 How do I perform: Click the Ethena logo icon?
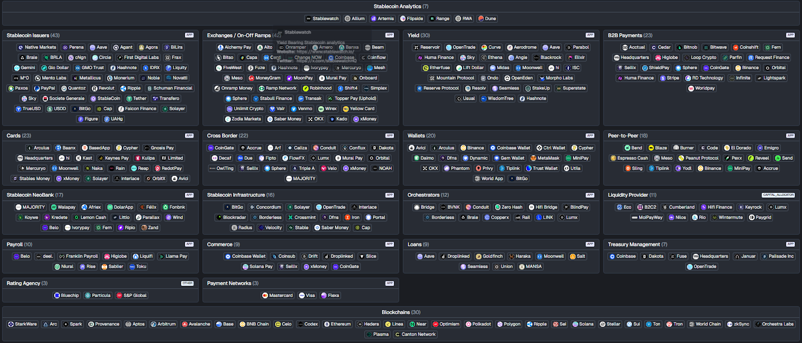(x=484, y=58)
